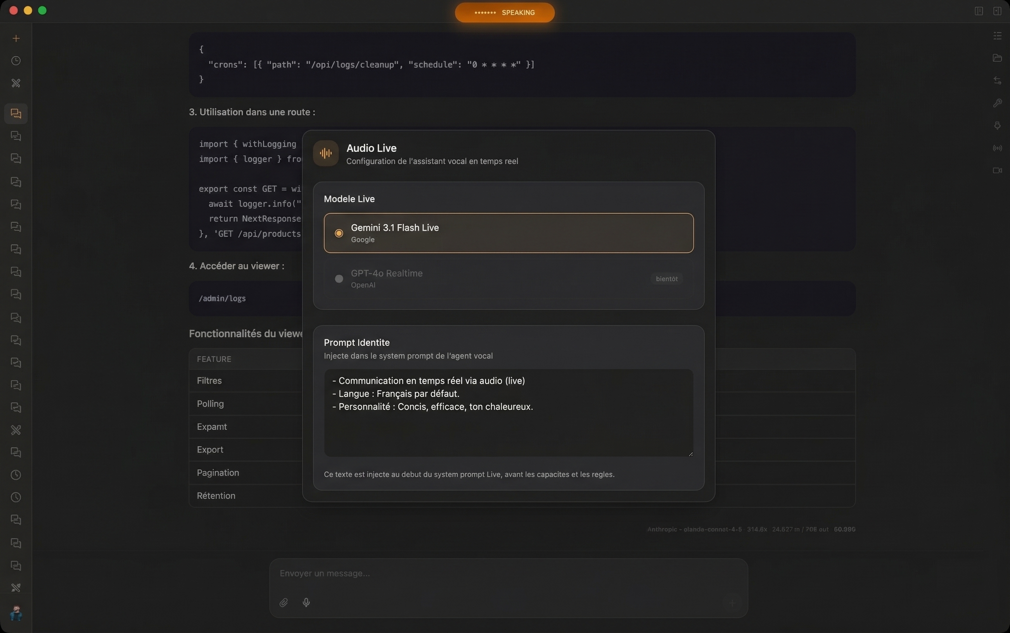Click the microphone icon in message box

coord(306,602)
